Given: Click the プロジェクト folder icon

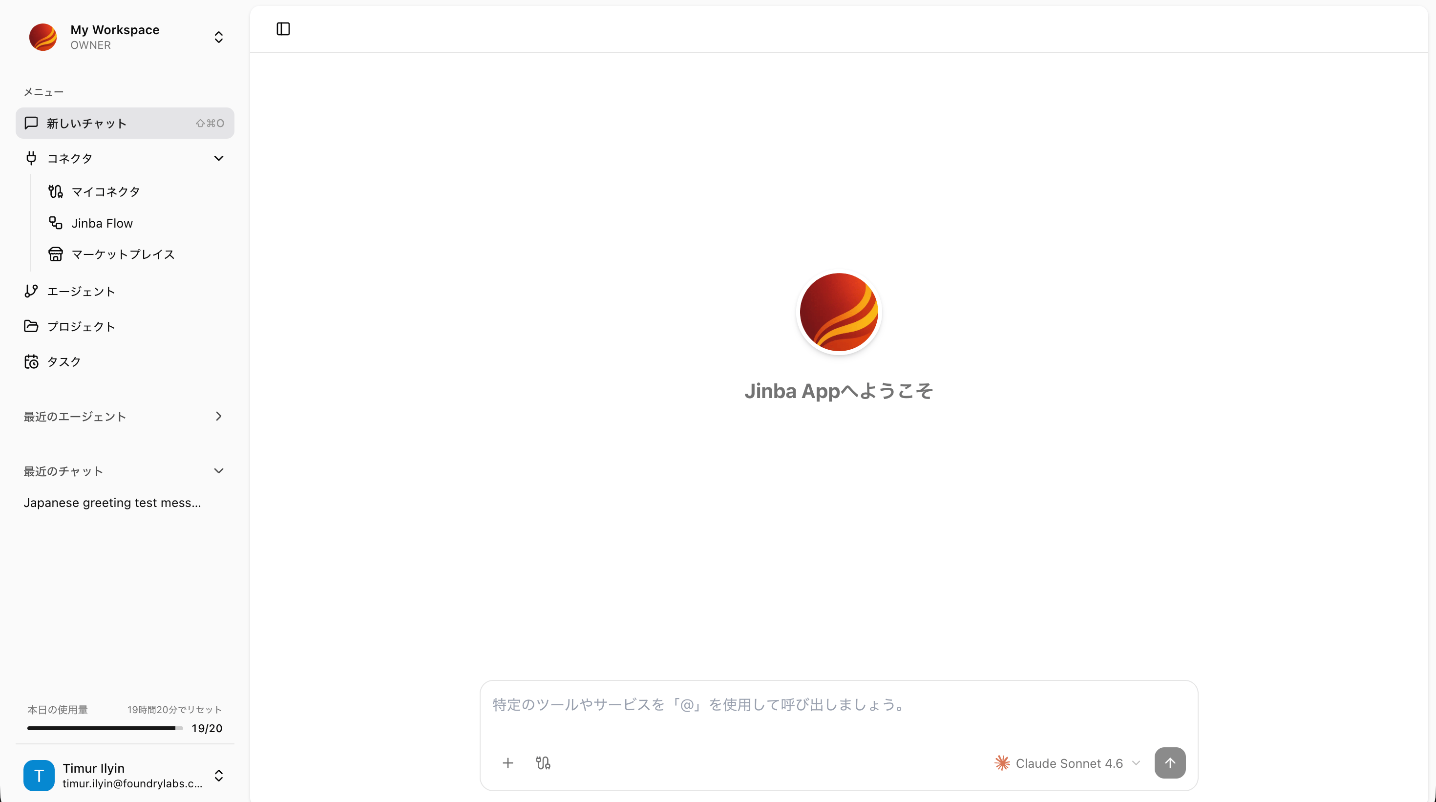Looking at the screenshot, I should click(31, 326).
